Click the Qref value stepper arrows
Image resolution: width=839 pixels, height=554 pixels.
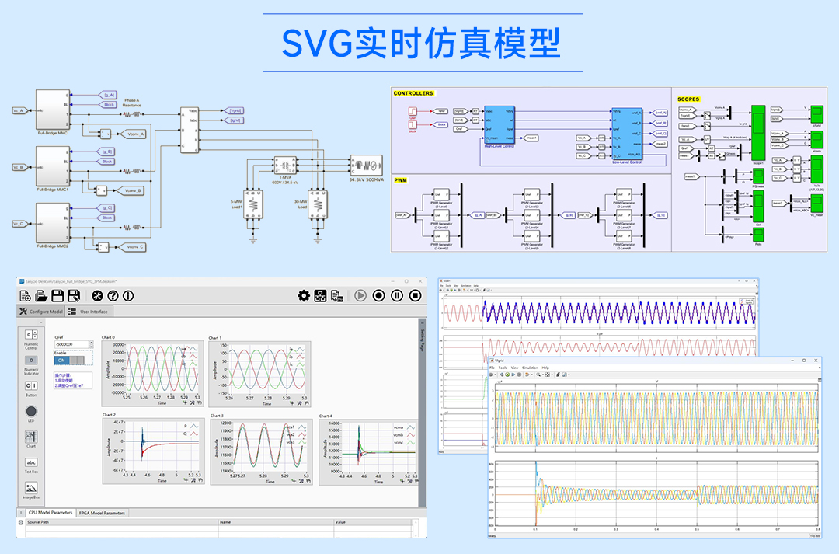(x=91, y=344)
